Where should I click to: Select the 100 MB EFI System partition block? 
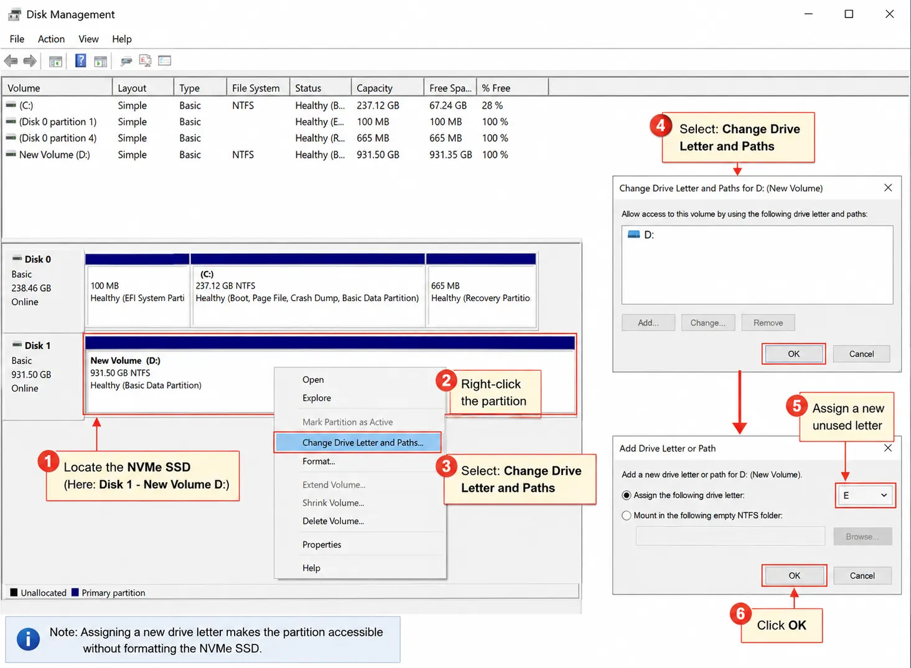pos(138,290)
